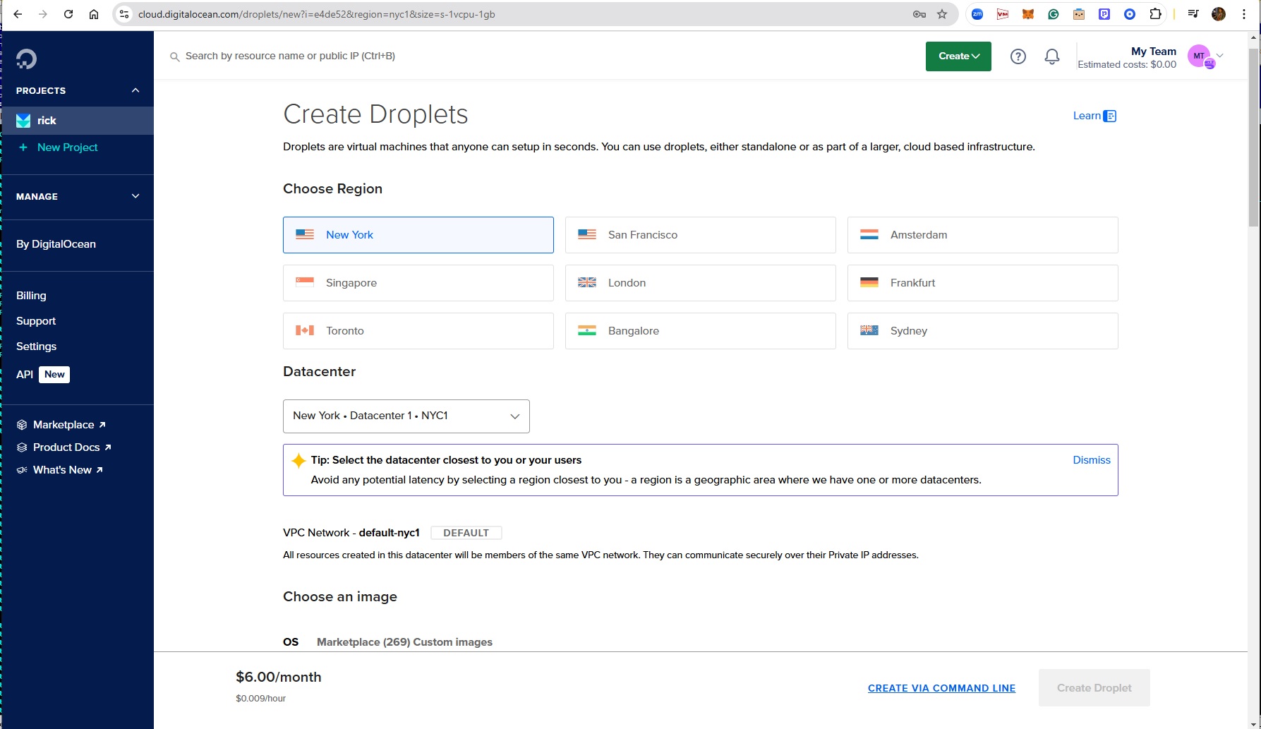Image resolution: width=1261 pixels, height=729 pixels.
Task: Select the Bangalore region
Action: (x=701, y=331)
